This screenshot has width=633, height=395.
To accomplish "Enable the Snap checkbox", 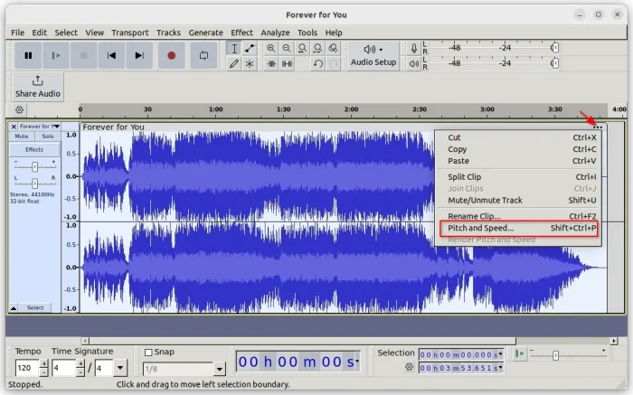I will click(x=149, y=353).
